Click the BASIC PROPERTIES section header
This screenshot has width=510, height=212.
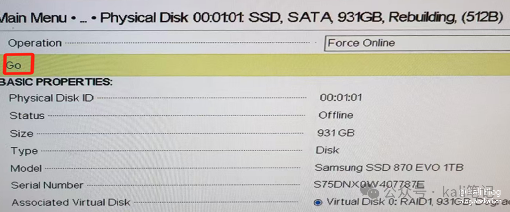[x=56, y=82]
